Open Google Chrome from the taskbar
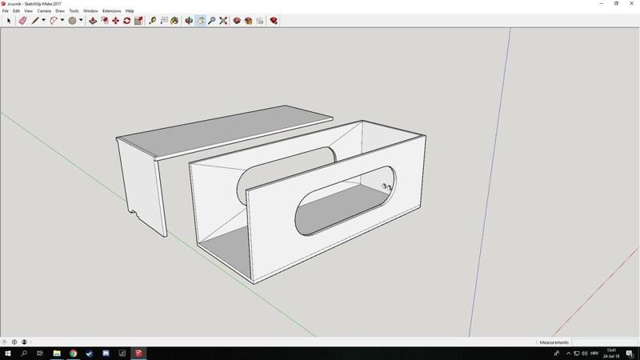 tap(73, 354)
